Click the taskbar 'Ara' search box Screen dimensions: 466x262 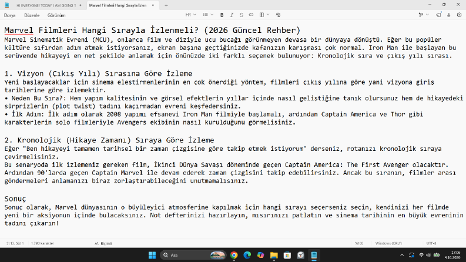tap(193, 255)
